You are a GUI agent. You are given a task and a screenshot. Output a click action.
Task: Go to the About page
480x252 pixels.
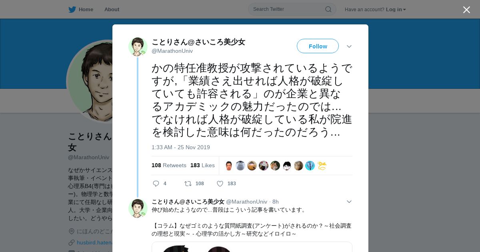pyautogui.click(x=112, y=9)
